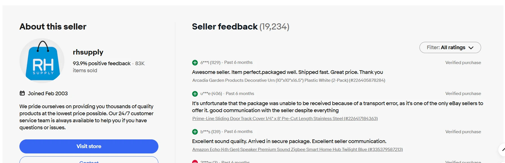Click the Visit store button
The image size is (505, 163).
[89, 146]
